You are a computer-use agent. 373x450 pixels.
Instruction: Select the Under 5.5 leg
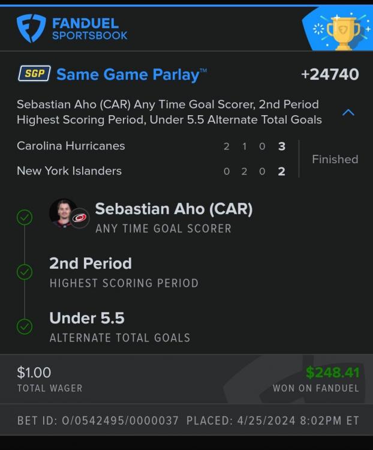[x=87, y=318]
